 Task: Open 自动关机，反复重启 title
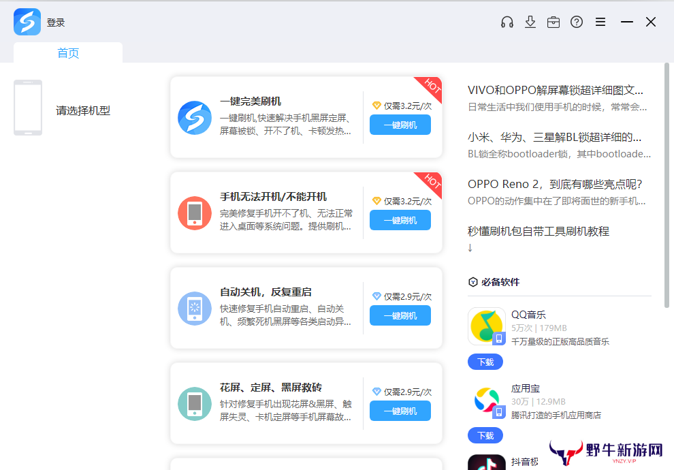point(266,292)
